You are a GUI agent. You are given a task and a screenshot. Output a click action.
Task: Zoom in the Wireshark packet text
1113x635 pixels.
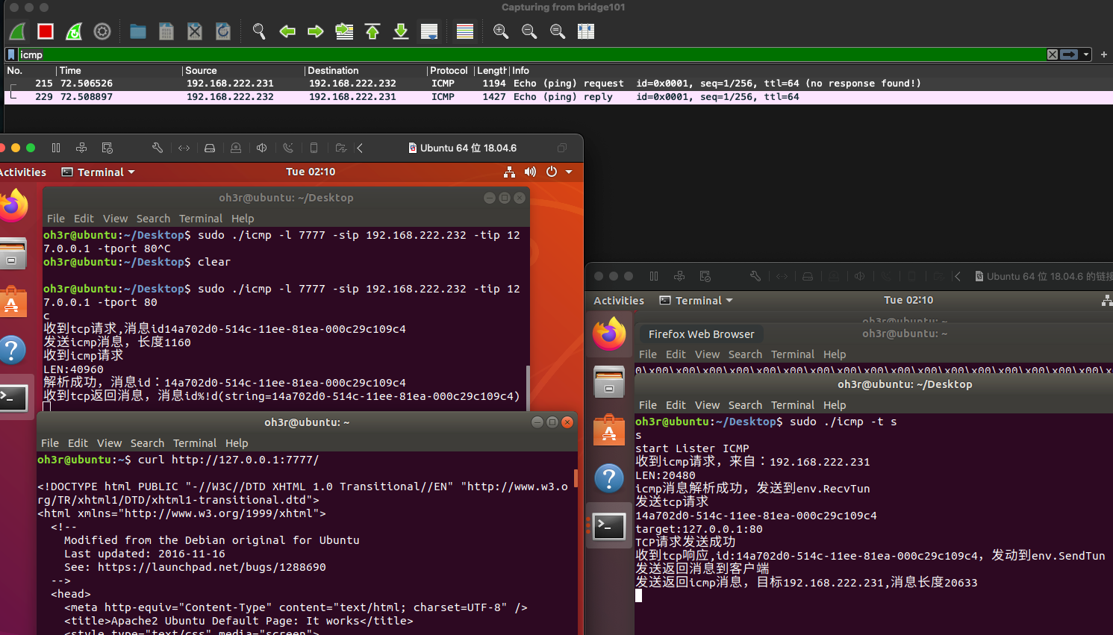coord(501,31)
